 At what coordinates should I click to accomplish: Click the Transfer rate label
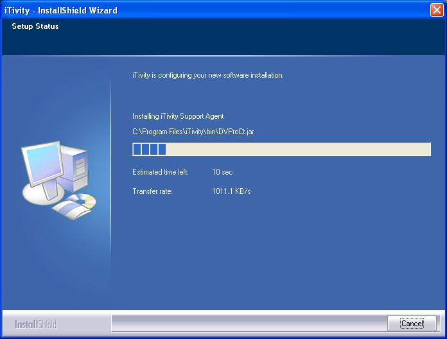pyautogui.click(x=153, y=191)
